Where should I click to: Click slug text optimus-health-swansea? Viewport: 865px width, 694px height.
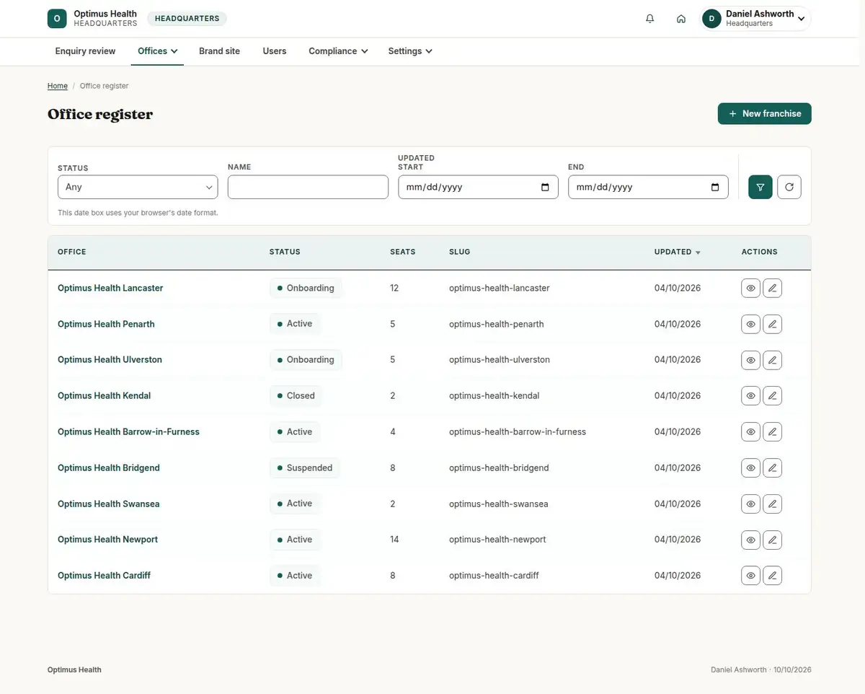coord(498,504)
